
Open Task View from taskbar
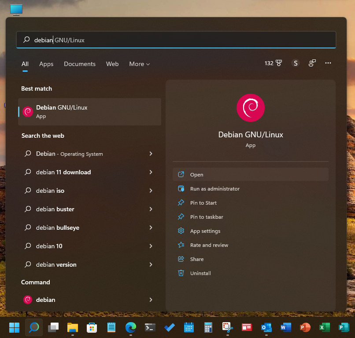[53, 327]
